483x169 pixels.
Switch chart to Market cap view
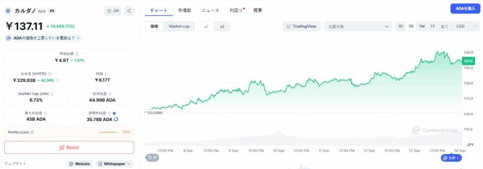[x=179, y=27]
